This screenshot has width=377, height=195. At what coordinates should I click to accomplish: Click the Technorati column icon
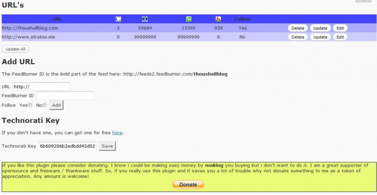[188, 19]
